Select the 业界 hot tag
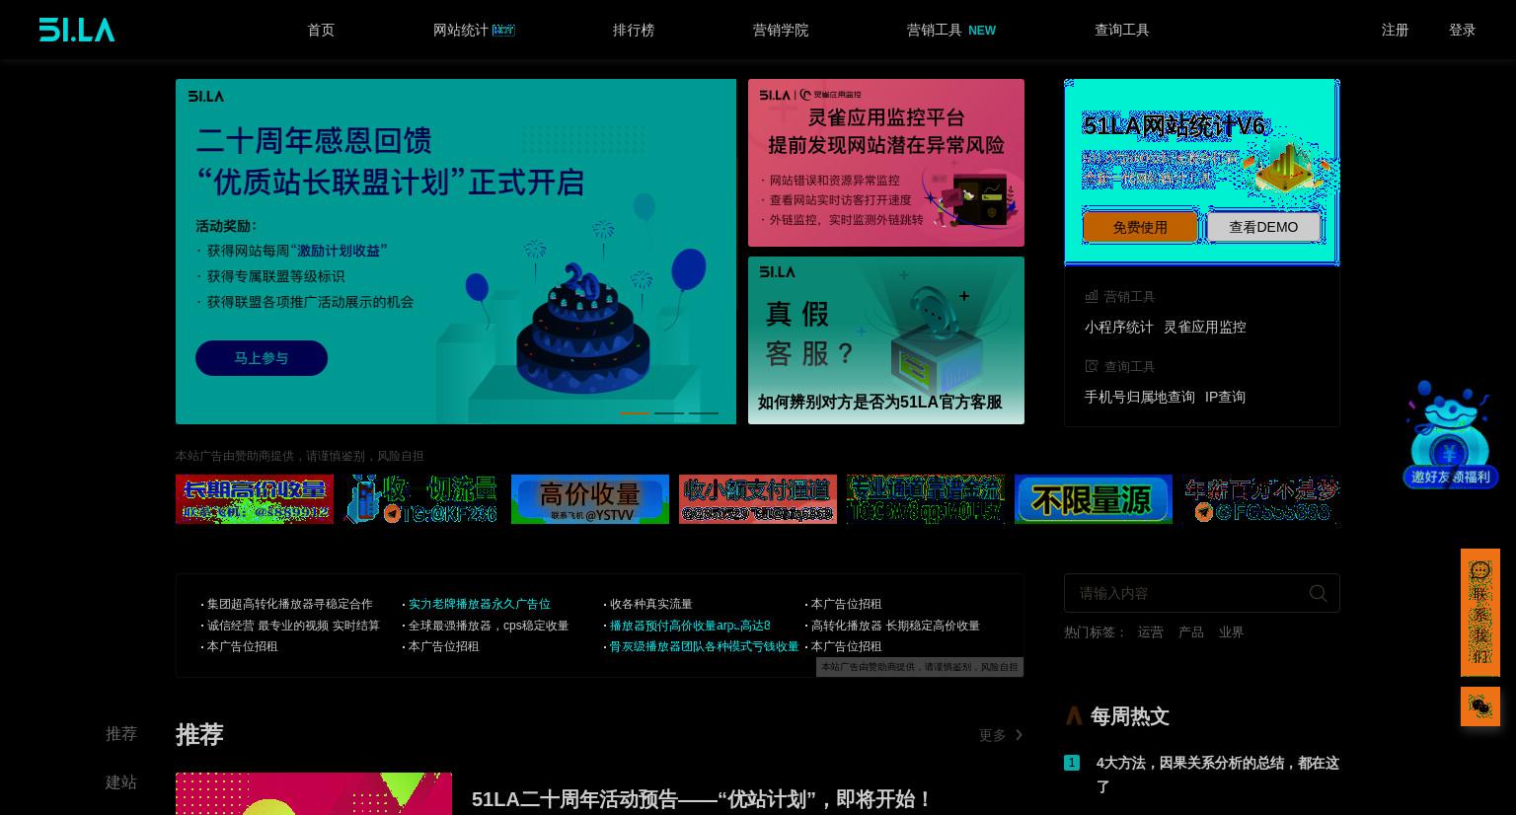This screenshot has width=1516, height=815. [1231, 631]
